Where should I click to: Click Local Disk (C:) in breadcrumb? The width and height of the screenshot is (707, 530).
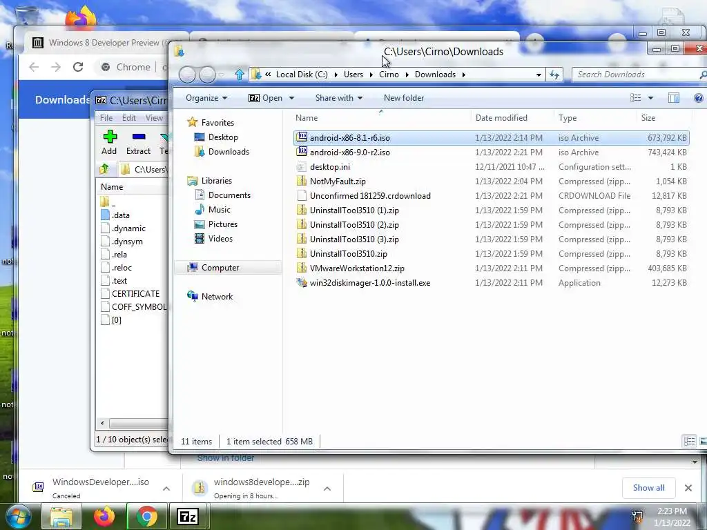point(302,75)
